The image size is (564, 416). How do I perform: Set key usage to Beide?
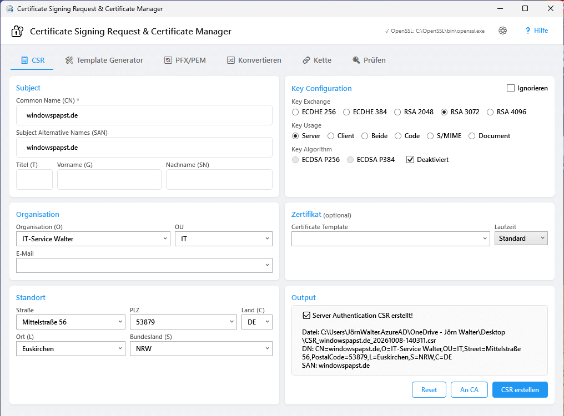tap(365, 136)
